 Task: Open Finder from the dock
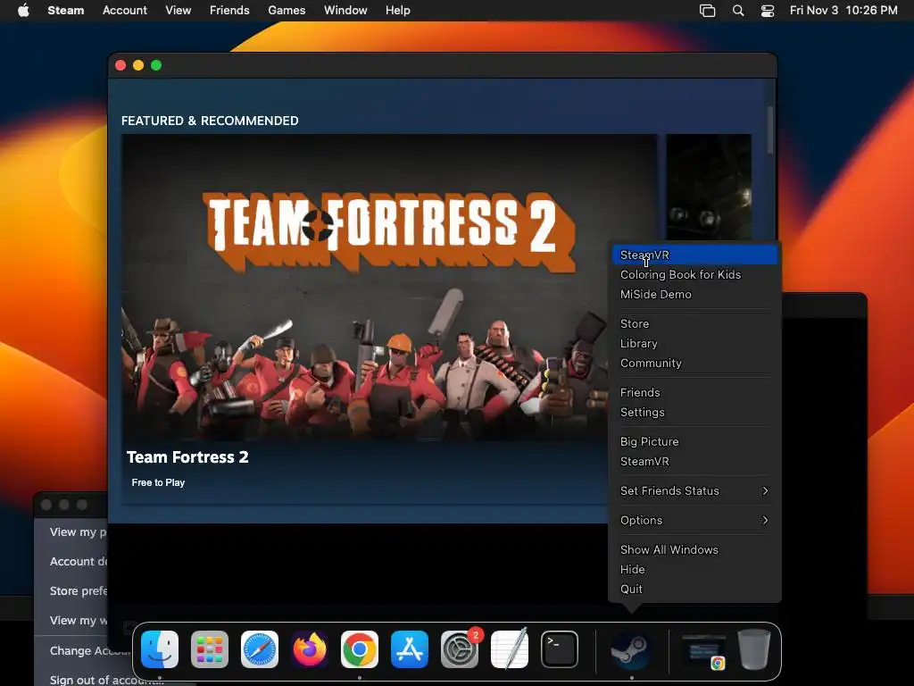[159, 649]
